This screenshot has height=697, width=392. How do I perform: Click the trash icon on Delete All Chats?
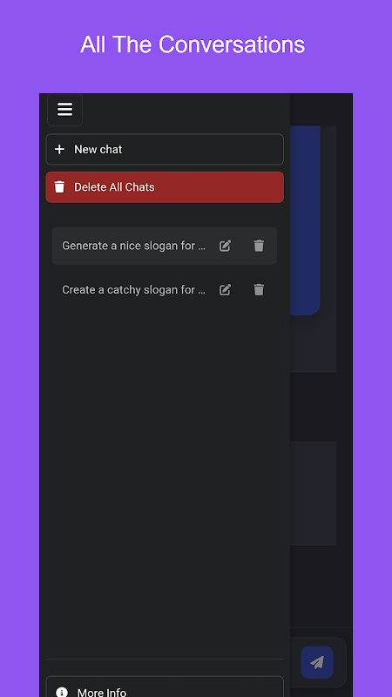tap(59, 187)
